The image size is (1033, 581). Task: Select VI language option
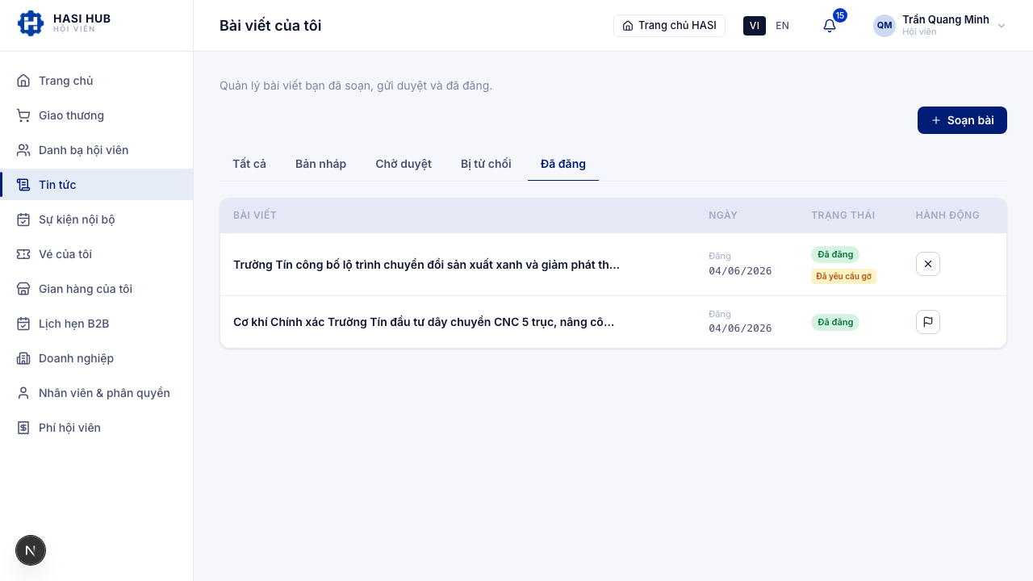(755, 26)
